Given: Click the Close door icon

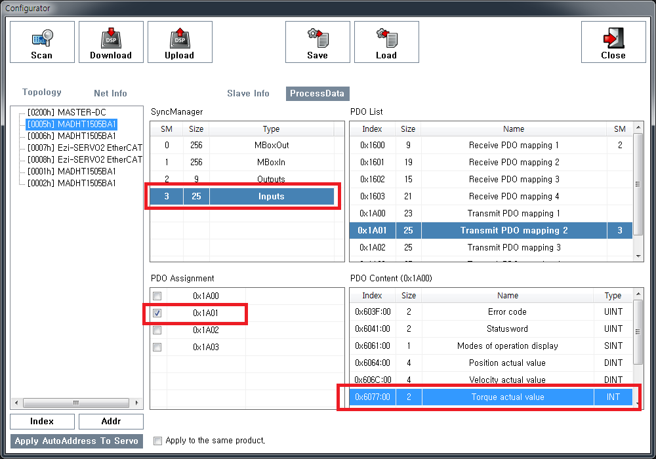Looking at the screenshot, I should click(x=613, y=38).
